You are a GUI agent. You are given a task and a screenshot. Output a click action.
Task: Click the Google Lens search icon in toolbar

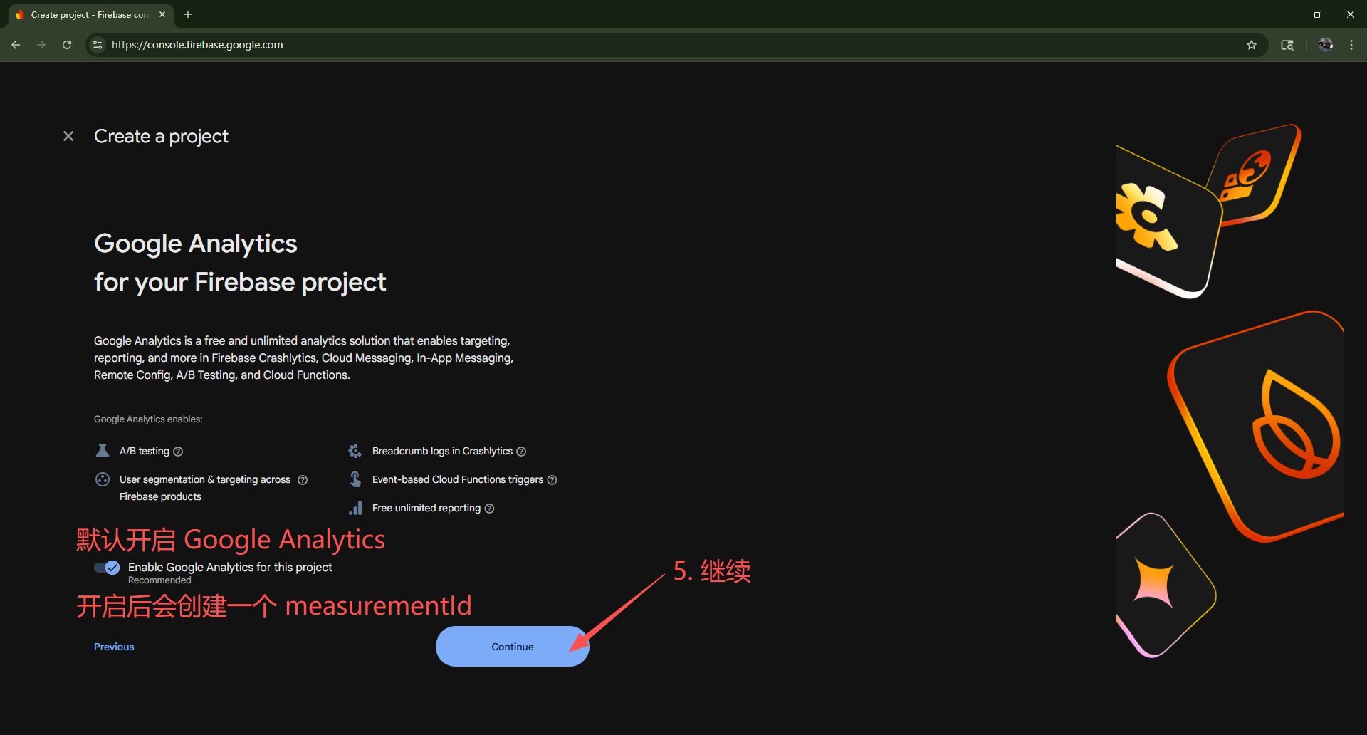1287,45
